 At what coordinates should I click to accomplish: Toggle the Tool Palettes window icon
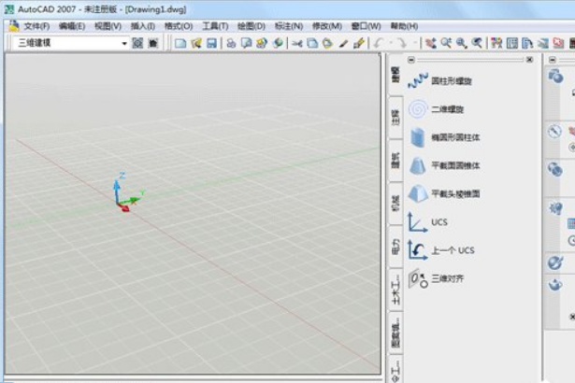point(527,43)
